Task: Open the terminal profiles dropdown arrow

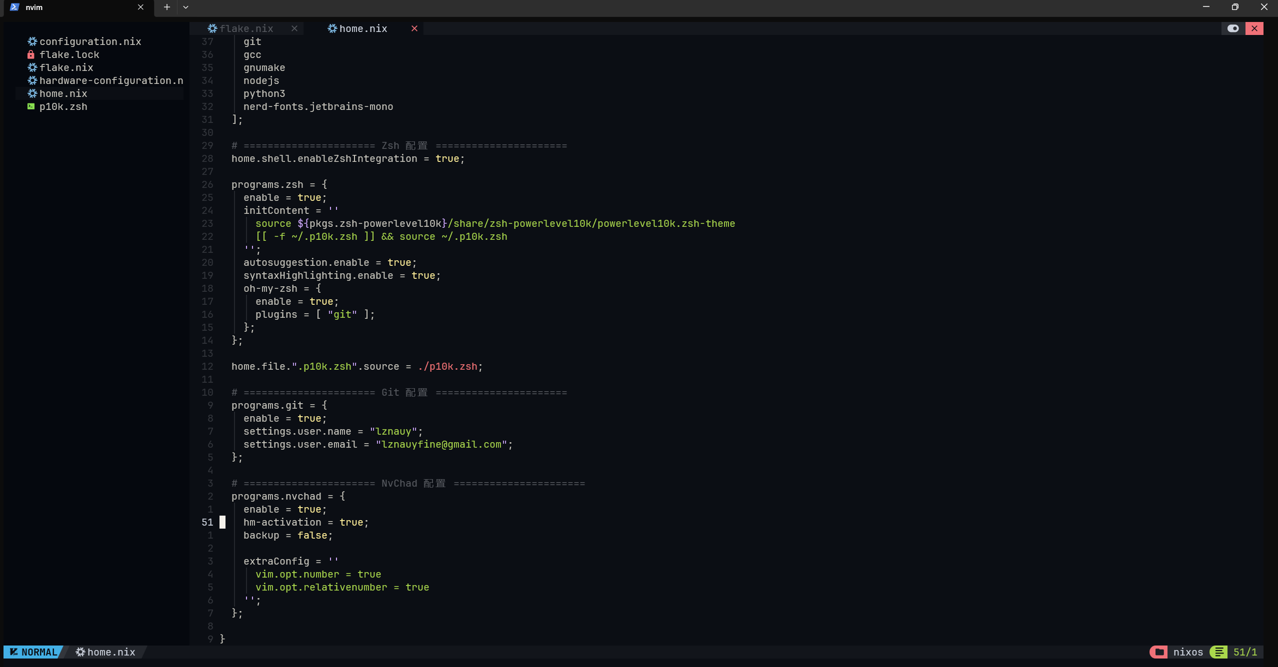Action: pos(185,7)
